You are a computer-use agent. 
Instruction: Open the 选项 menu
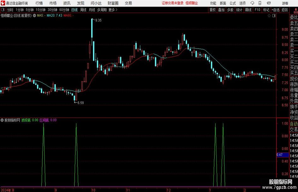[x=242, y=3]
